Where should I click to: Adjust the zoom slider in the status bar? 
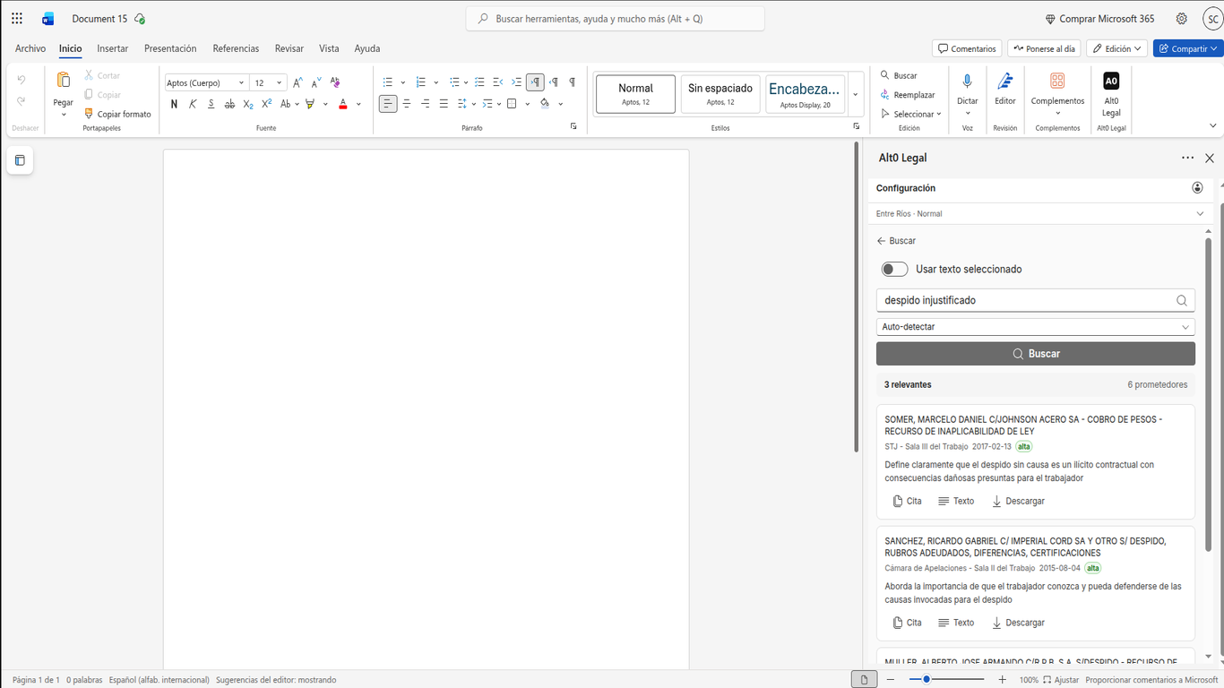[925, 679]
